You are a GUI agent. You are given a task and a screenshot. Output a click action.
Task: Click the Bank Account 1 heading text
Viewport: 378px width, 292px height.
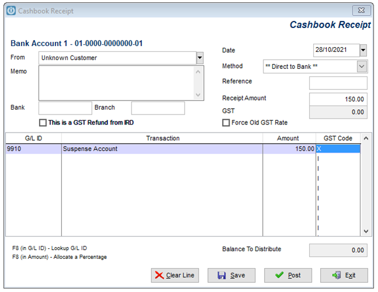coord(77,43)
